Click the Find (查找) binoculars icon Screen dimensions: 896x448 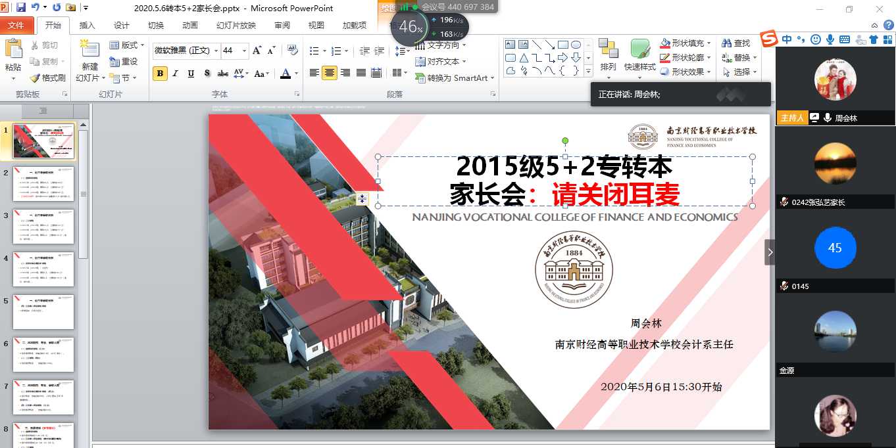point(726,43)
